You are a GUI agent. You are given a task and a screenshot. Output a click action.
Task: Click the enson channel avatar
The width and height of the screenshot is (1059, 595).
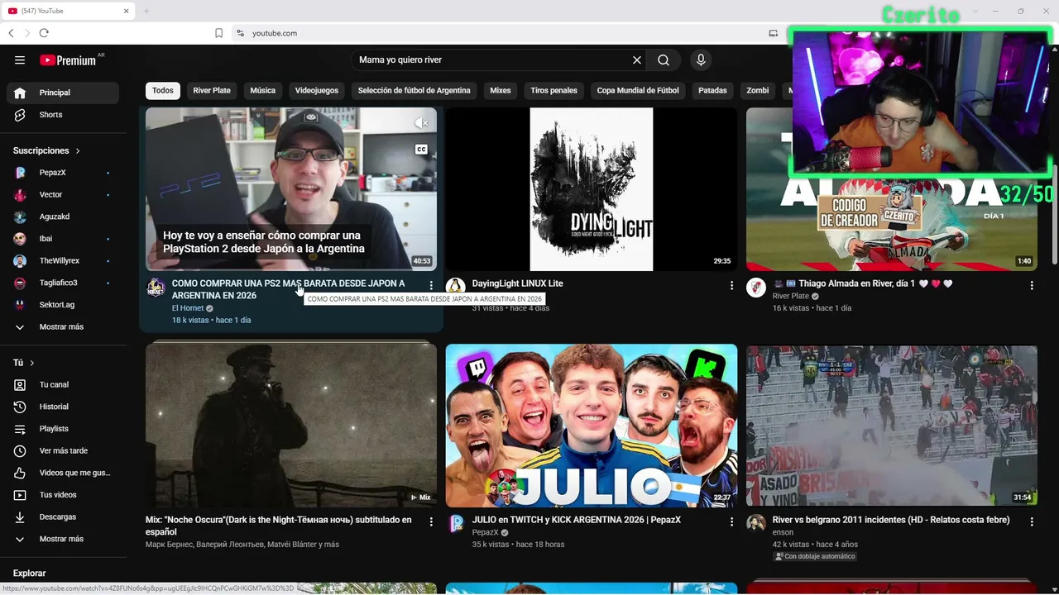(756, 524)
